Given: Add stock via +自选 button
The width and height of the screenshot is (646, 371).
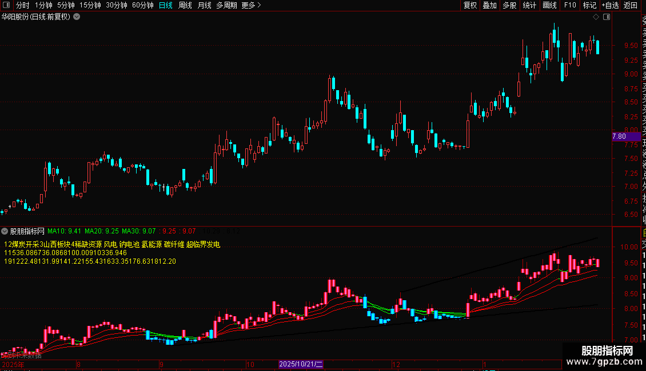Looking at the screenshot, I should point(610,5).
